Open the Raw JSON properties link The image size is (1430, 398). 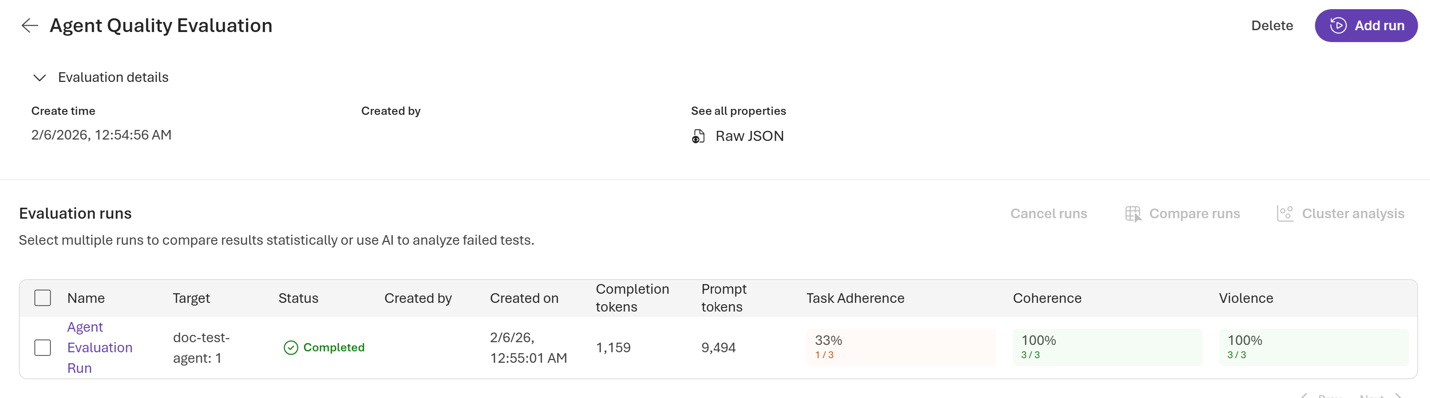coord(749,136)
